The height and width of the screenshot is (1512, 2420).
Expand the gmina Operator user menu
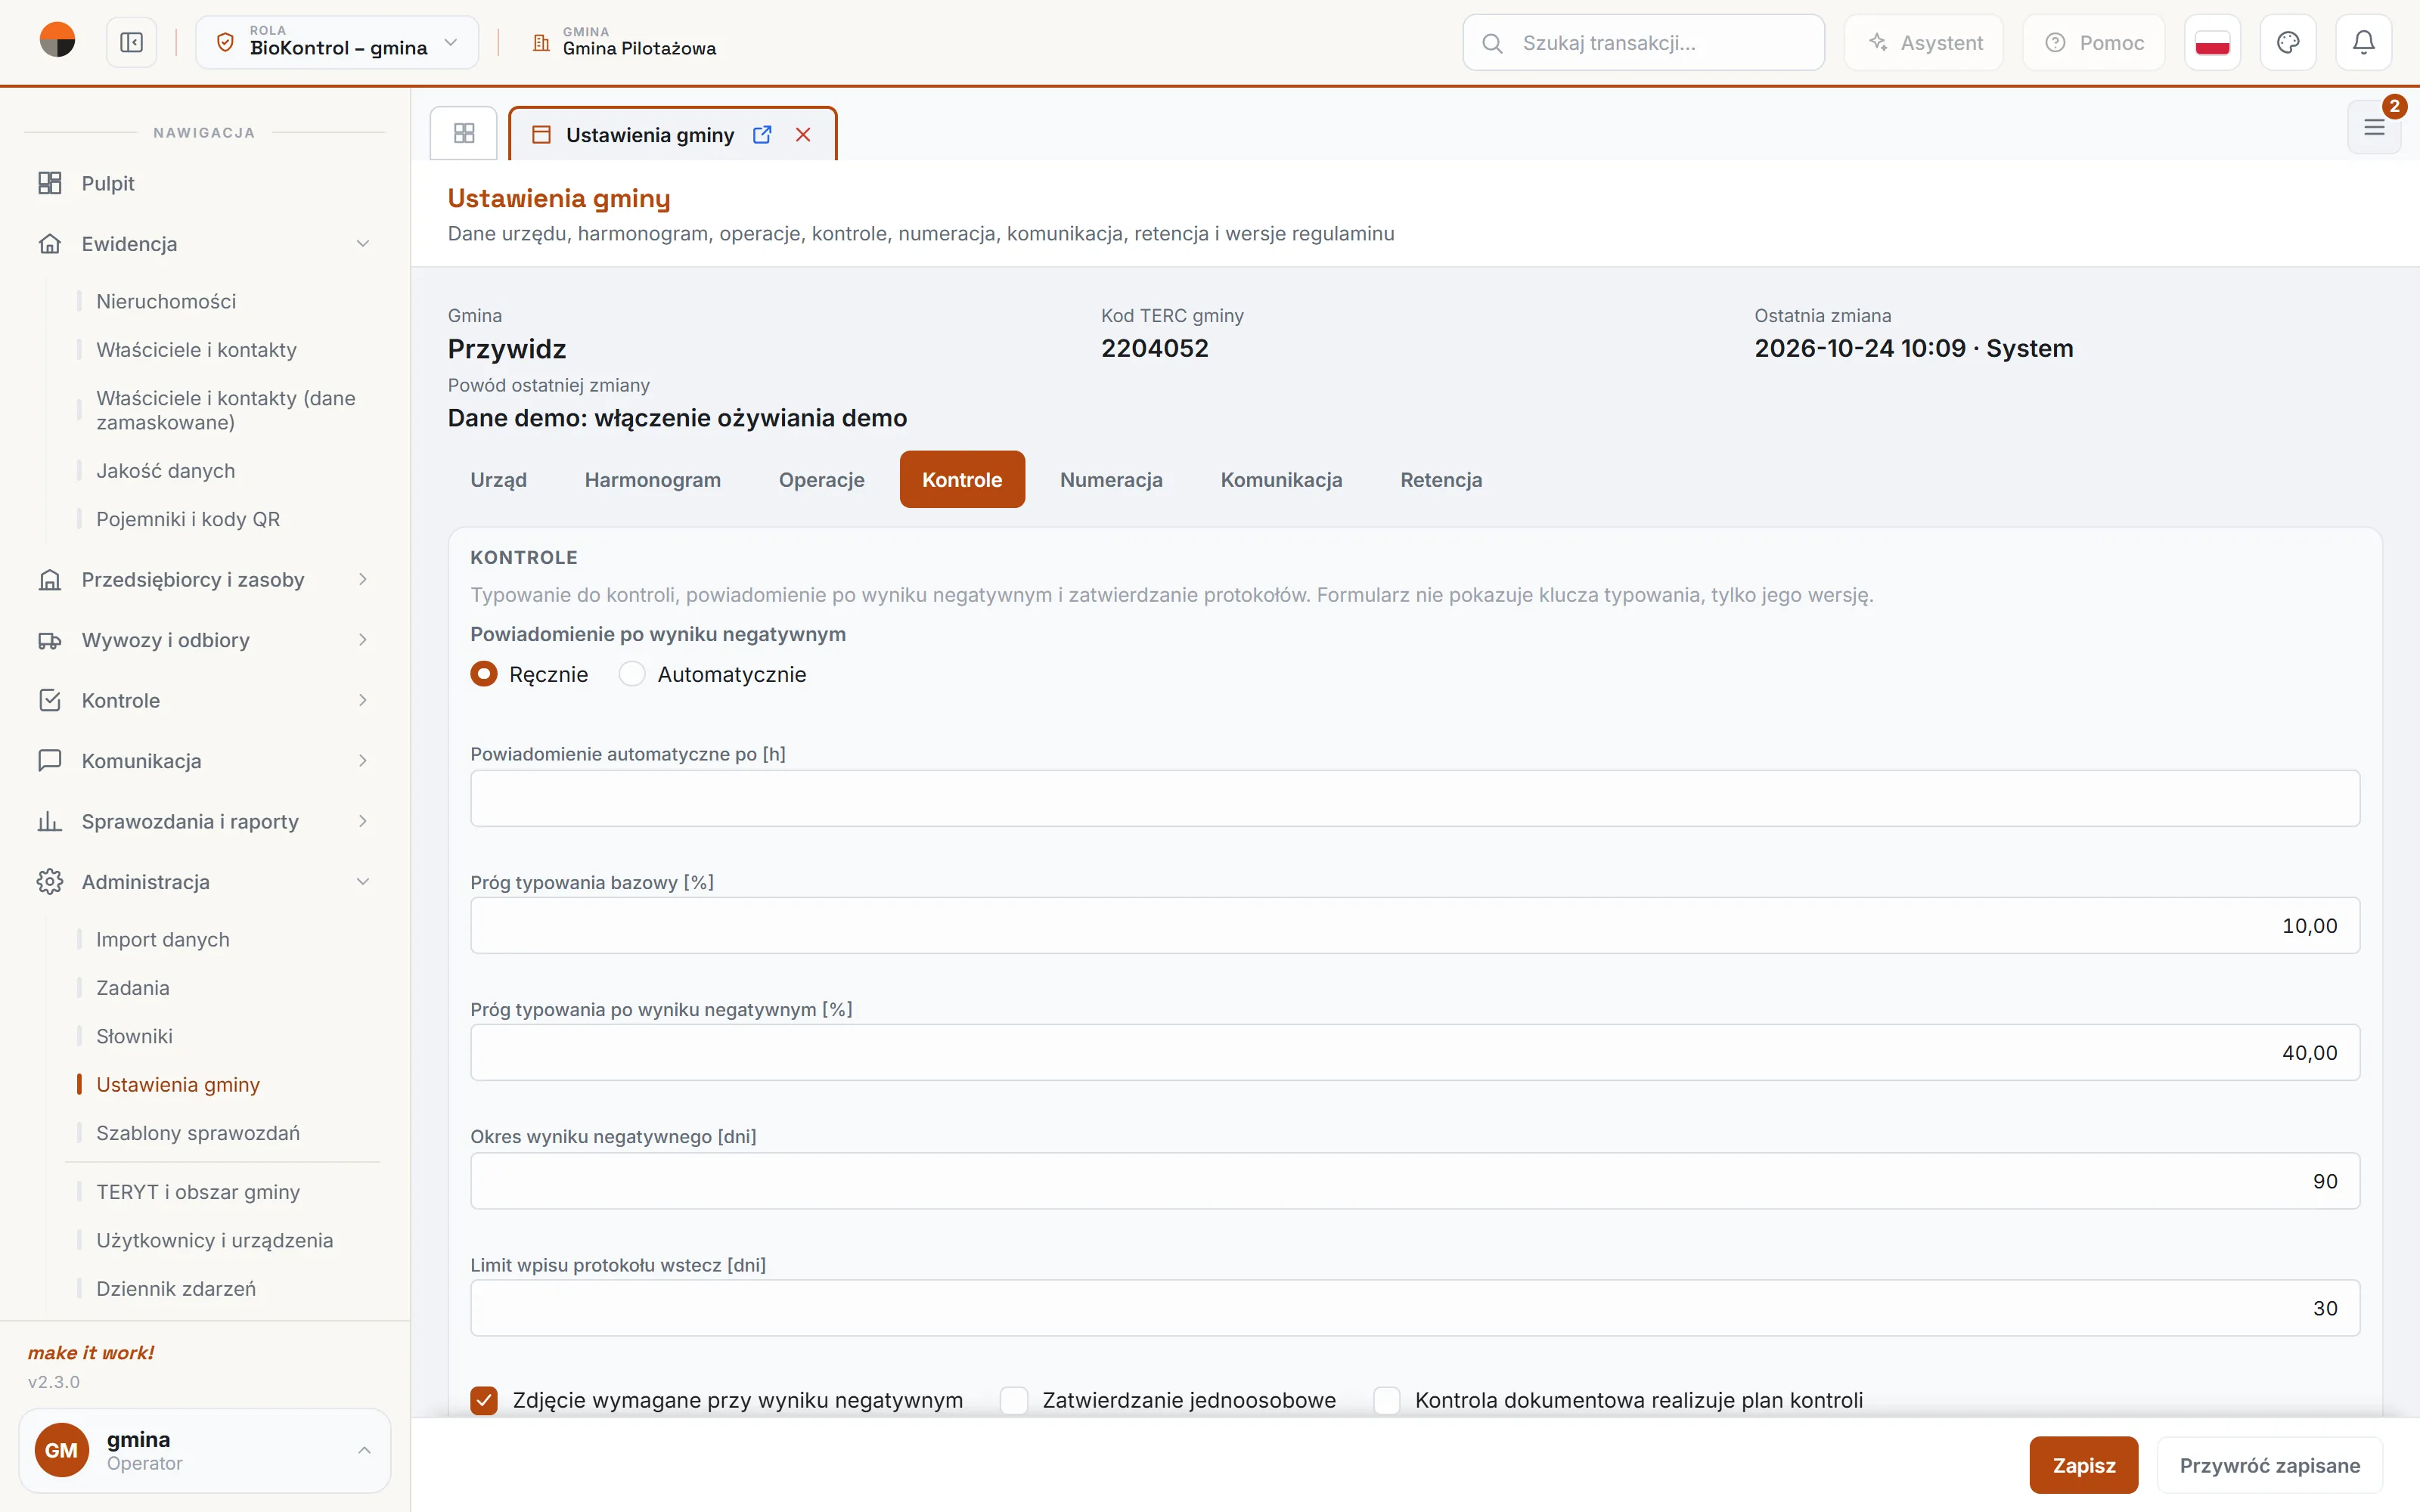pyautogui.click(x=205, y=1450)
